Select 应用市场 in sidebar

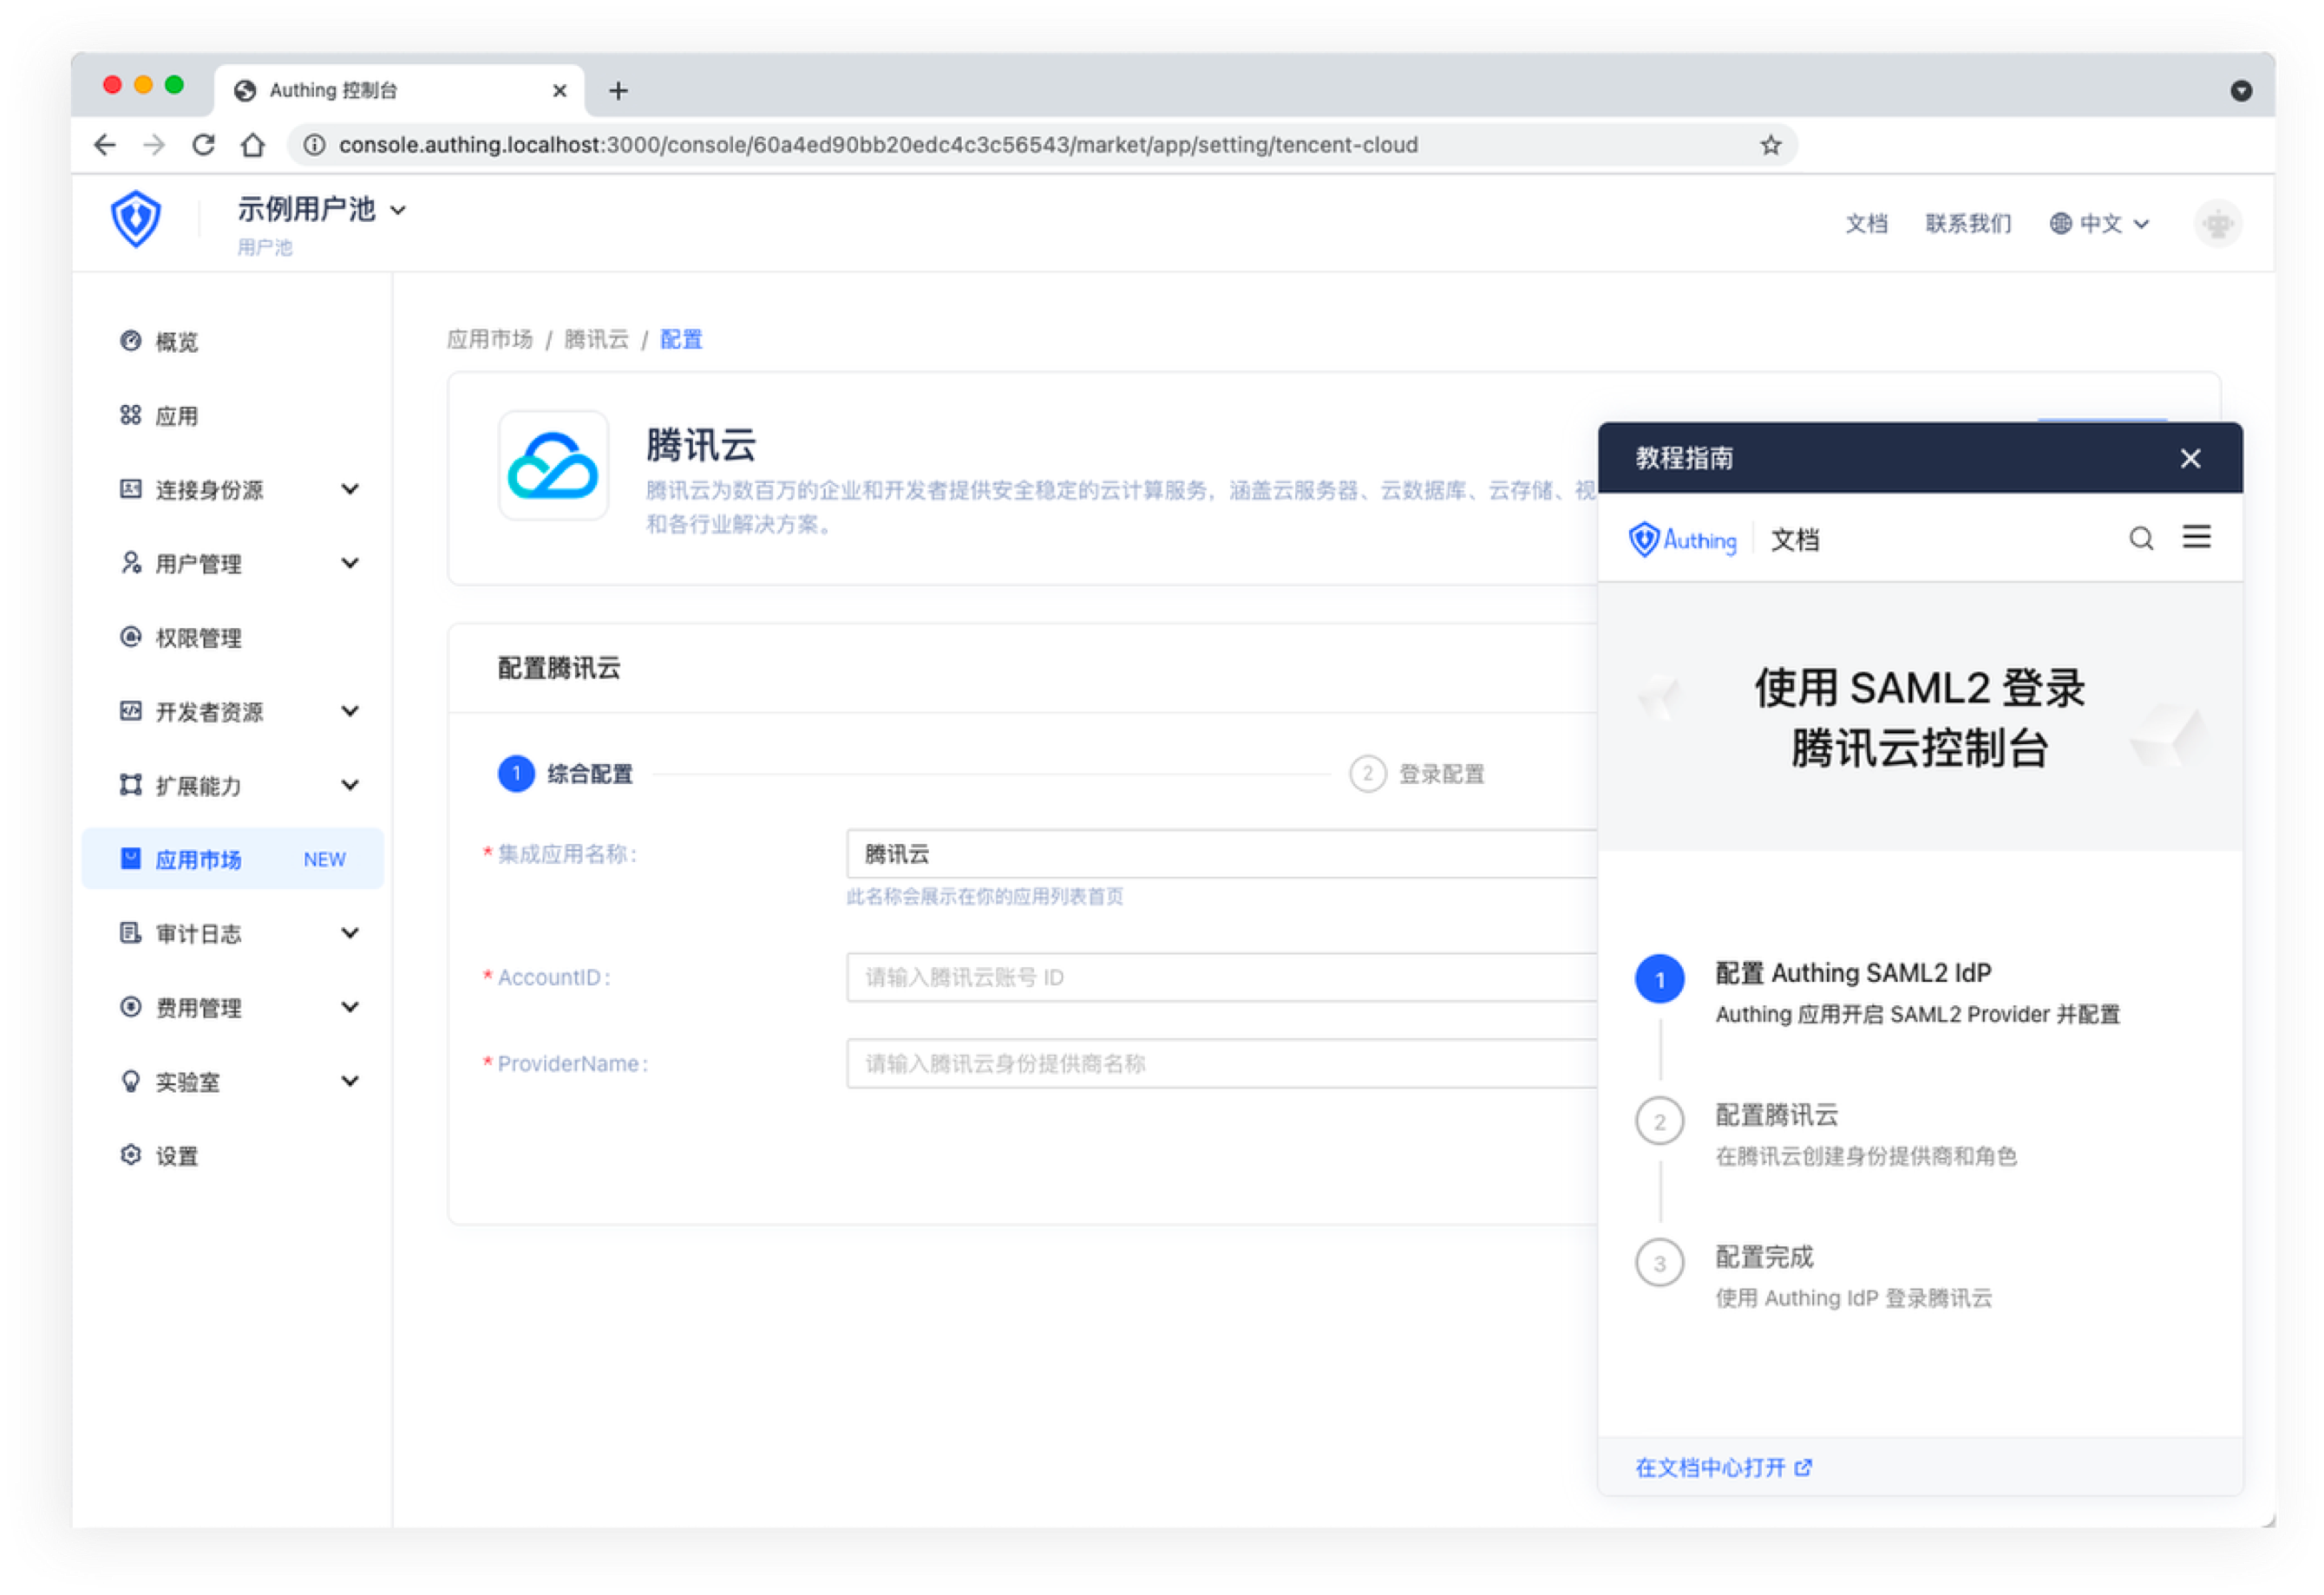233,860
